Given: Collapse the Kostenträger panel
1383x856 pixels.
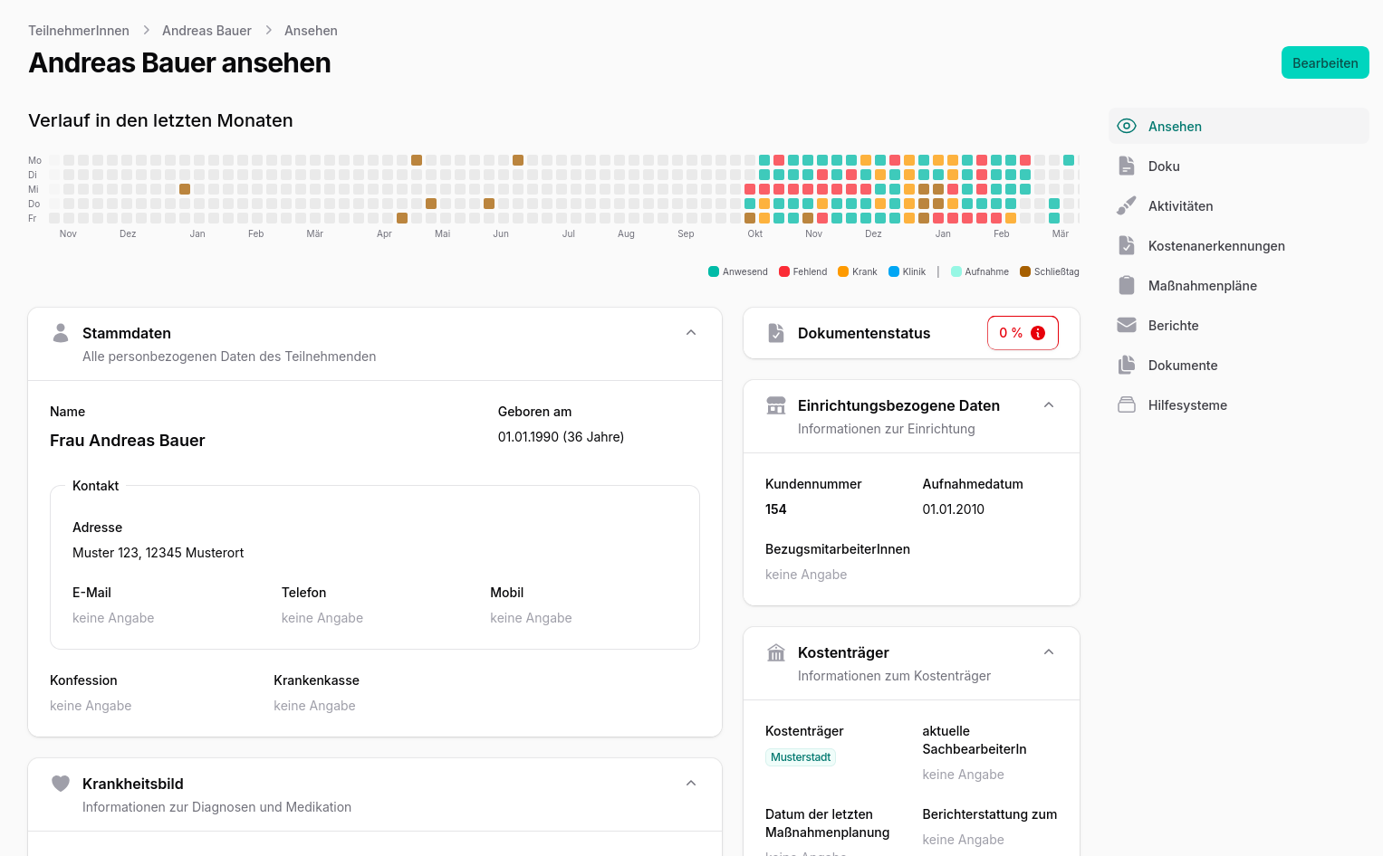Looking at the screenshot, I should pos(1049,652).
